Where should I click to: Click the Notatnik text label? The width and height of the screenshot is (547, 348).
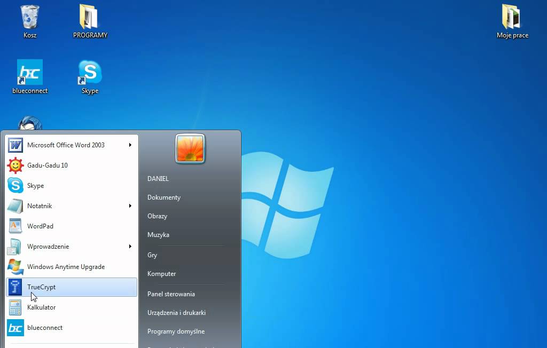point(40,205)
